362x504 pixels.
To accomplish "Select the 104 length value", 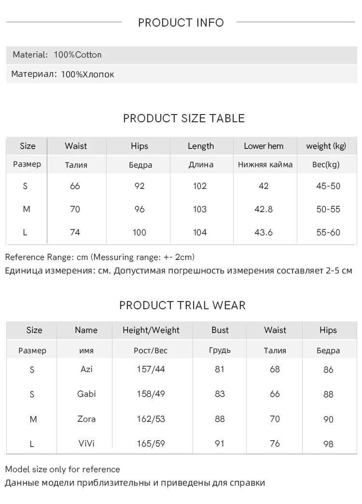I will click(200, 232).
